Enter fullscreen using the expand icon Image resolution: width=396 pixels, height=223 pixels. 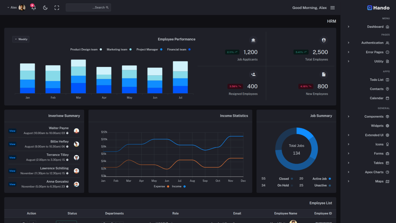coord(57,7)
